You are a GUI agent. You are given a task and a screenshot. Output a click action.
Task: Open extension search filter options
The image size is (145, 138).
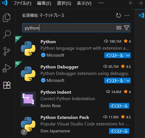click(126, 28)
